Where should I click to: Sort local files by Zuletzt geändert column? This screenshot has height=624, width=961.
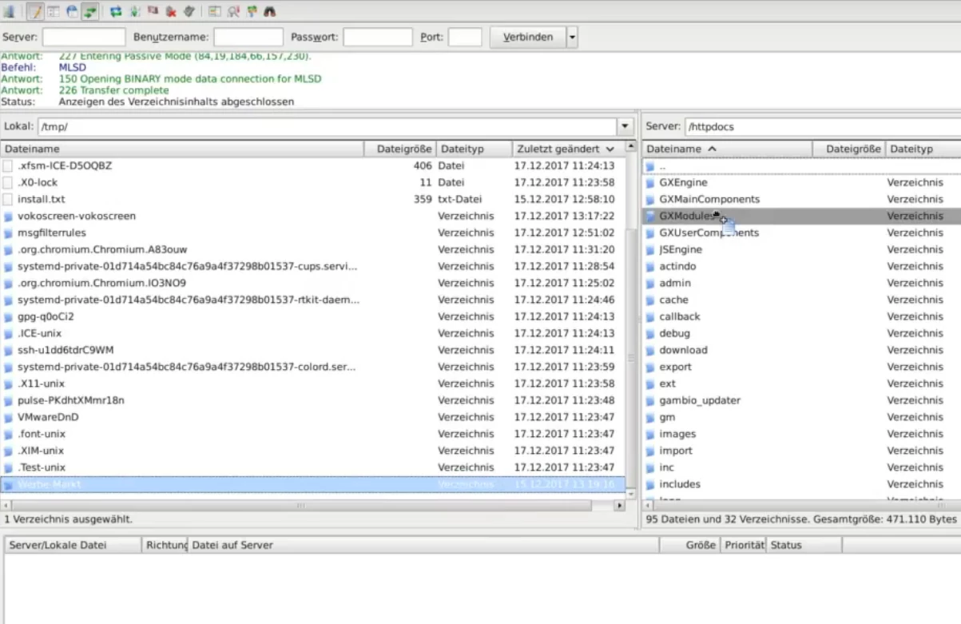pyautogui.click(x=568, y=149)
